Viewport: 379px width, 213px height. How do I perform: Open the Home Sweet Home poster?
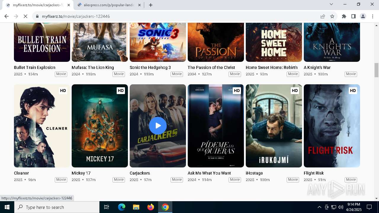[x=274, y=42]
